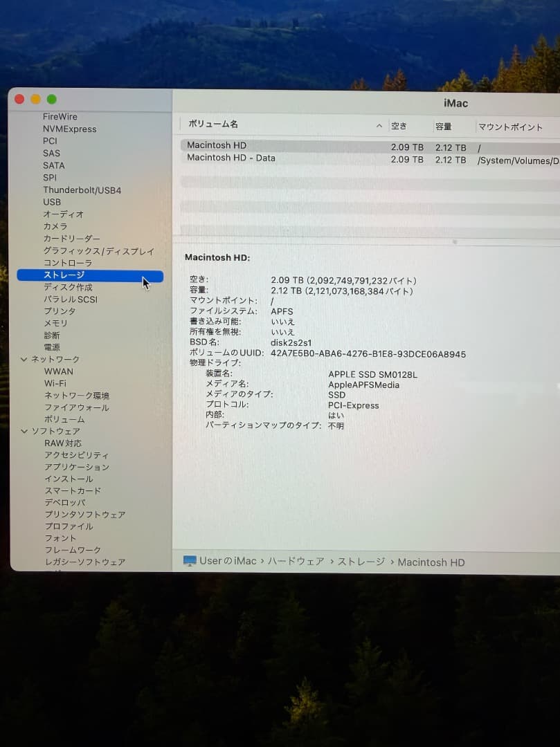Click the sort chevron on the ボリューム名 column

click(379, 125)
